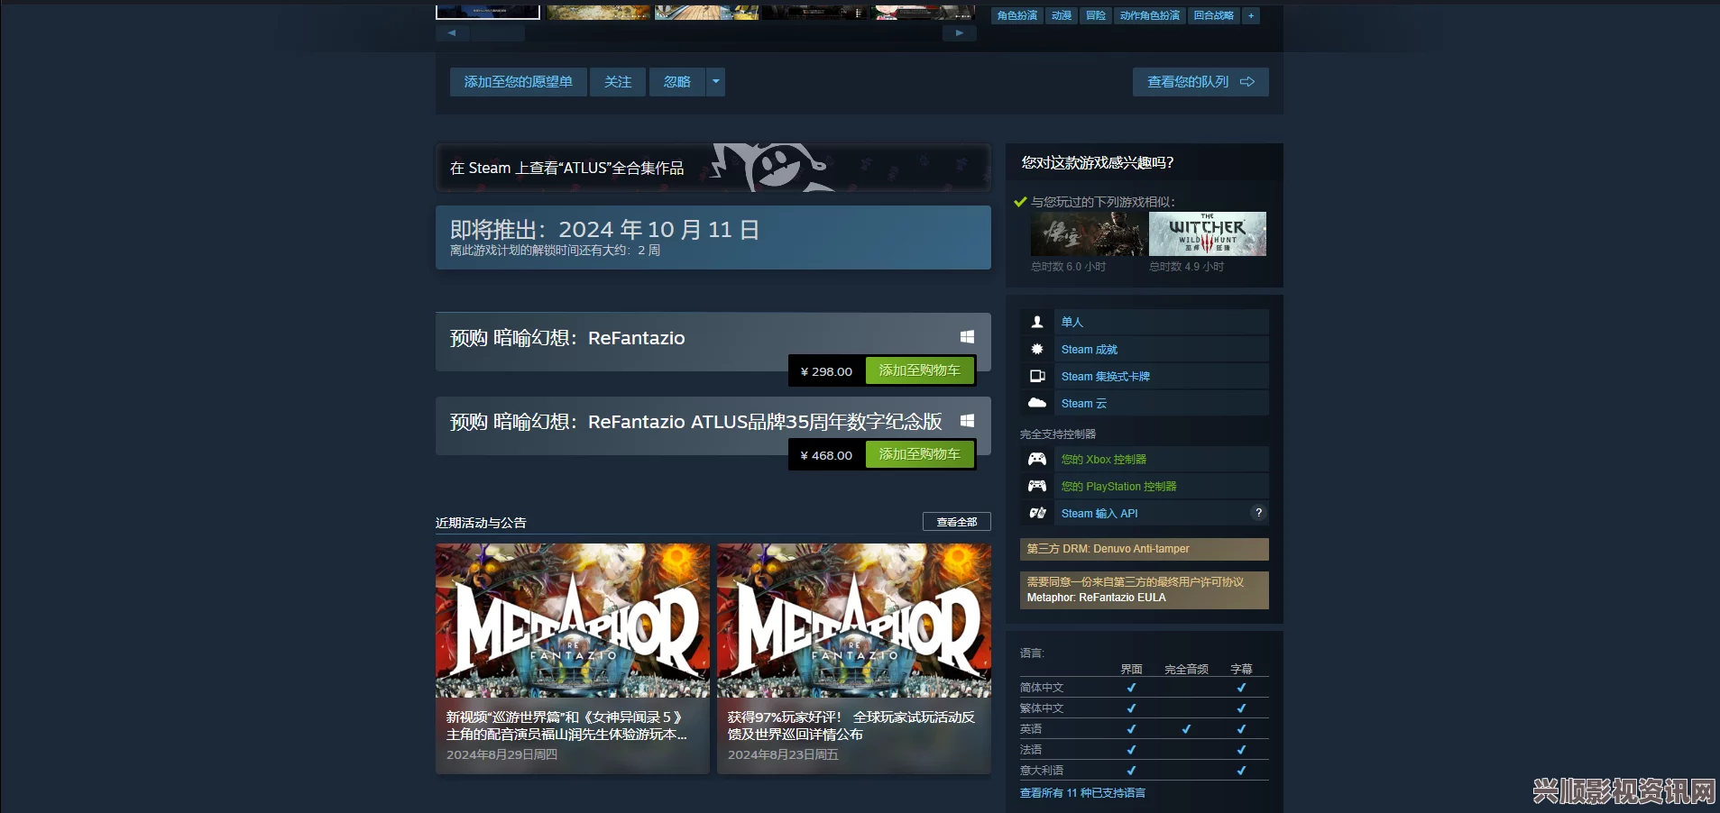Click the arrow icon in the queue button
Viewport: 1720px width, 813px height.
click(1247, 82)
